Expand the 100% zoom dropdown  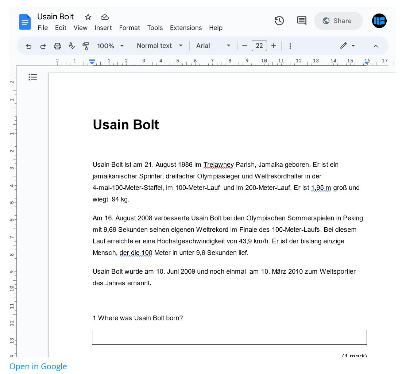110,46
